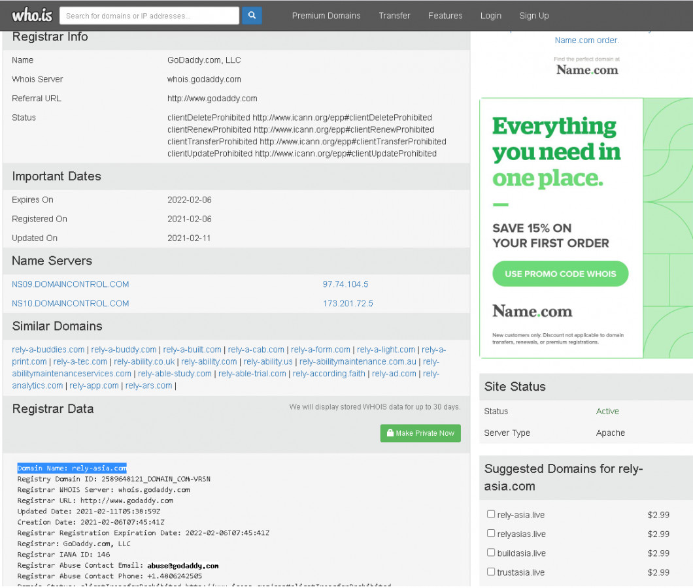The width and height of the screenshot is (693, 588).
Task: Open similar domain rely-a-buddies.com
Action: tap(48, 350)
